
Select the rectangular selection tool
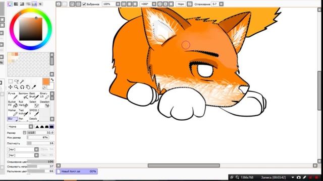click(10, 81)
